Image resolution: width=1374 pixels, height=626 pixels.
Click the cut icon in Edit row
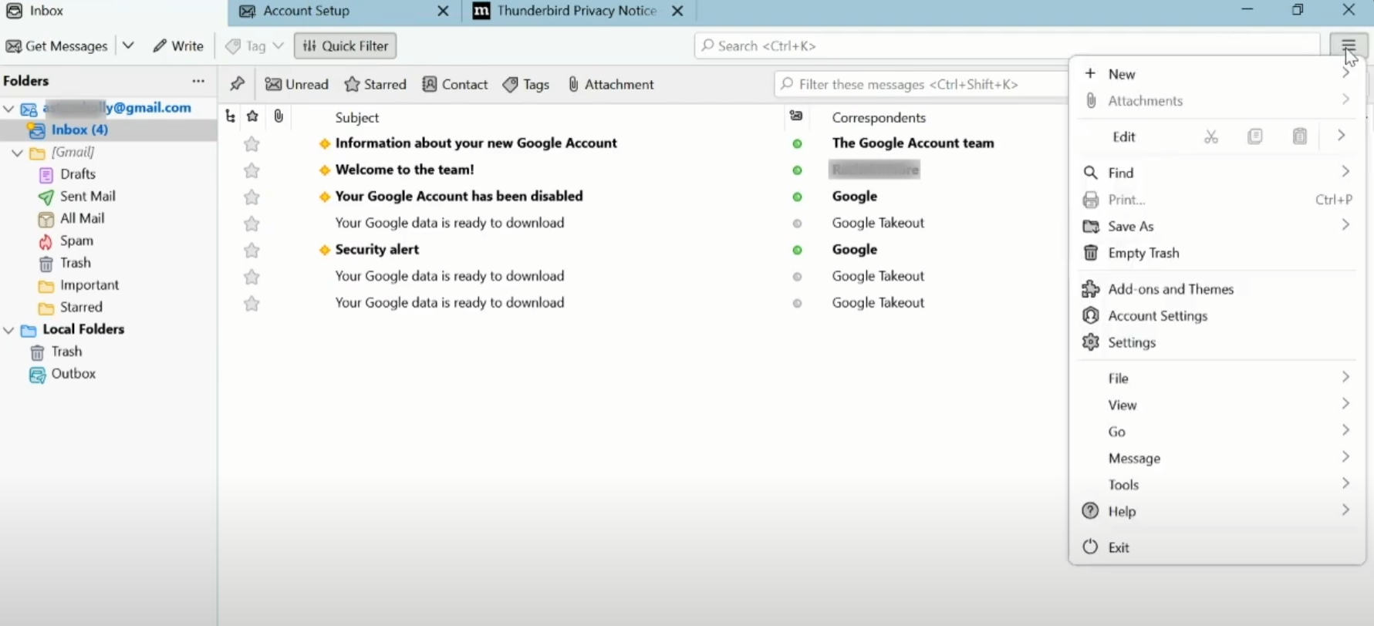(x=1211, y=136)
